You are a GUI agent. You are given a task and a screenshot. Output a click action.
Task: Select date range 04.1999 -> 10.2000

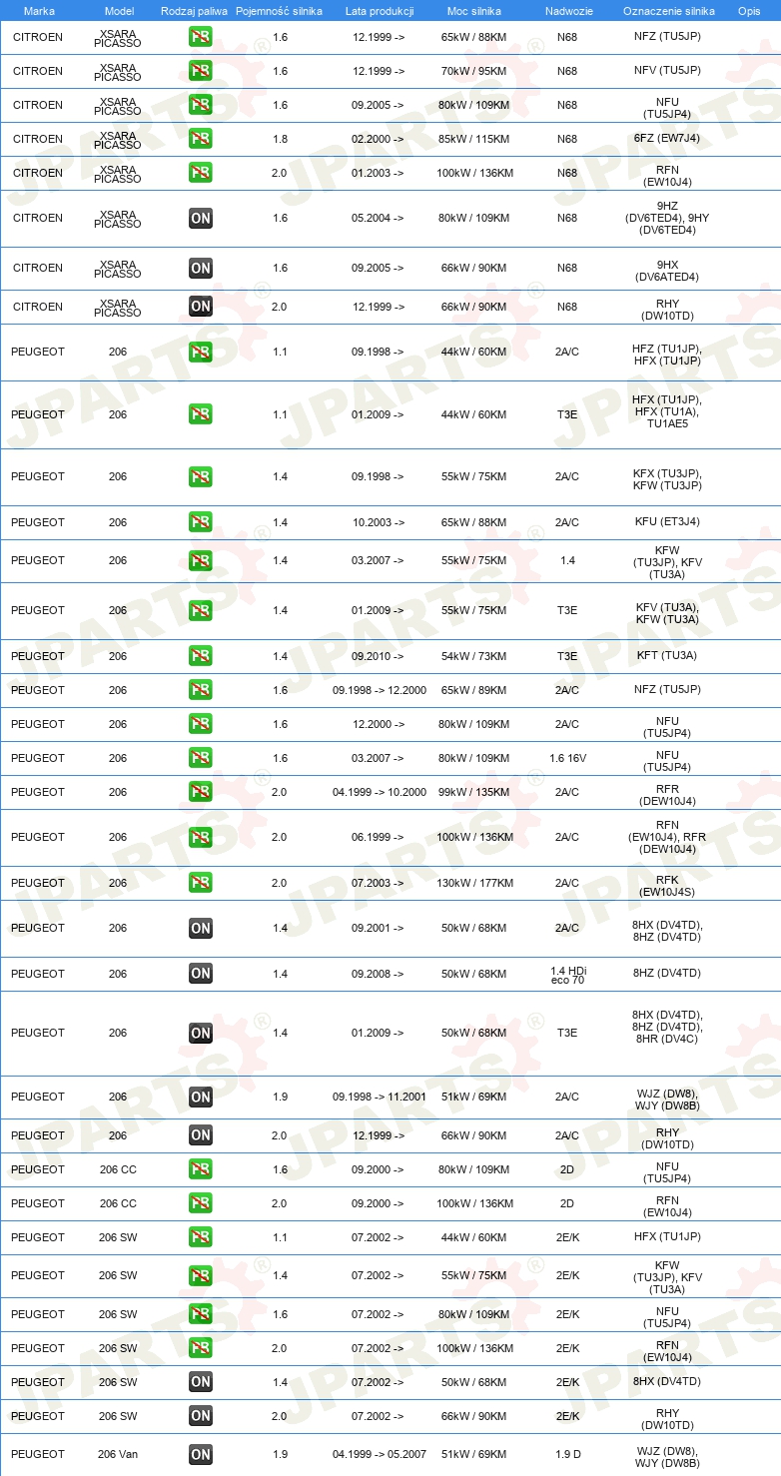click(380, 792)
